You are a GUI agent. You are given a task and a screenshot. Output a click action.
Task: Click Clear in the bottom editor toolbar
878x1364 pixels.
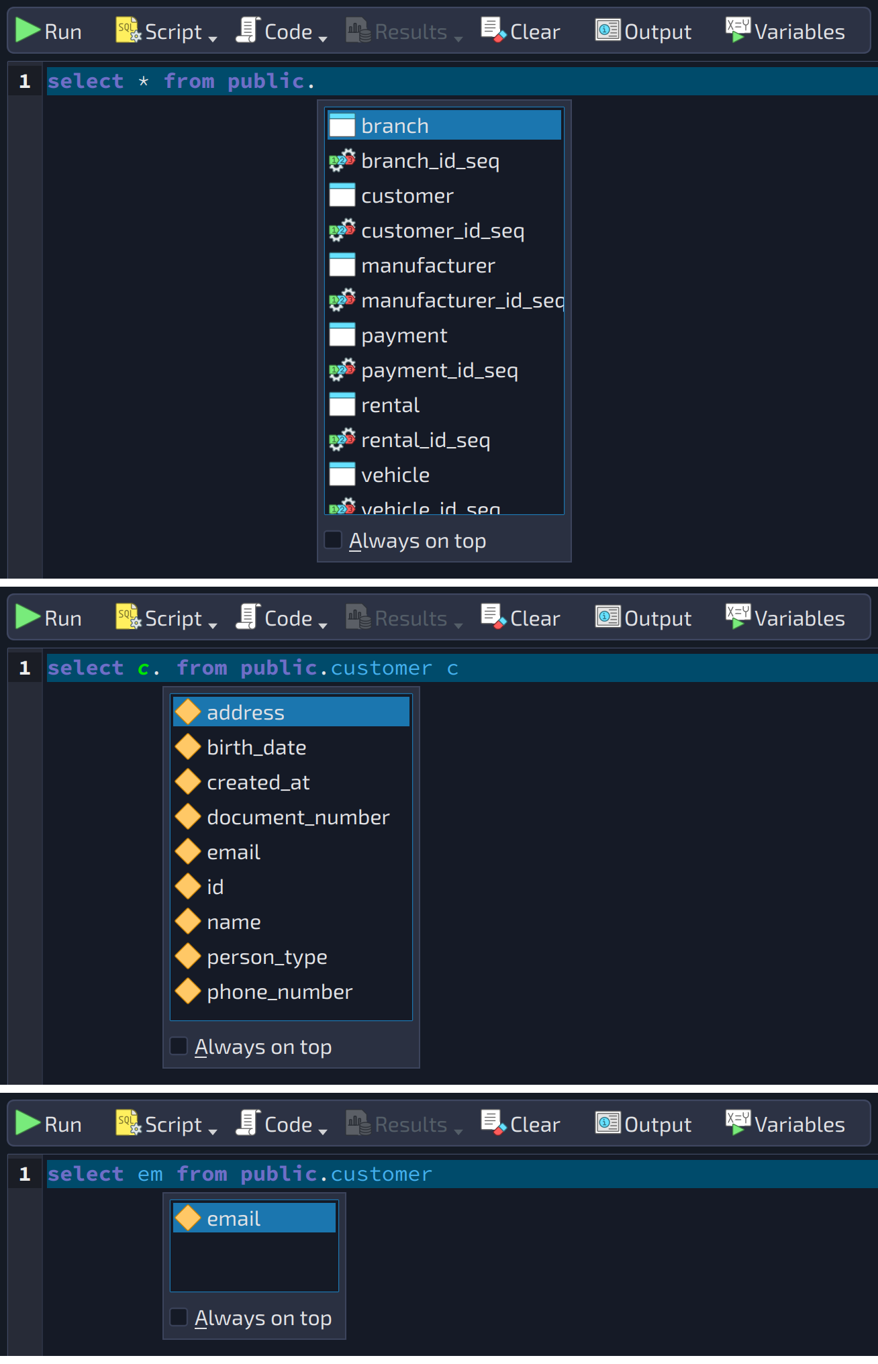521,1124
